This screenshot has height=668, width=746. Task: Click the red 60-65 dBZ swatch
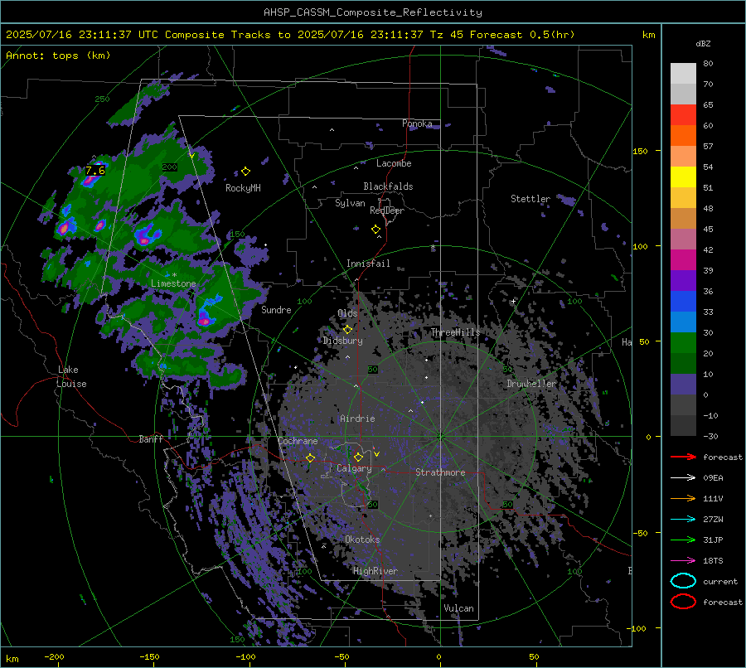click(683, 114)
